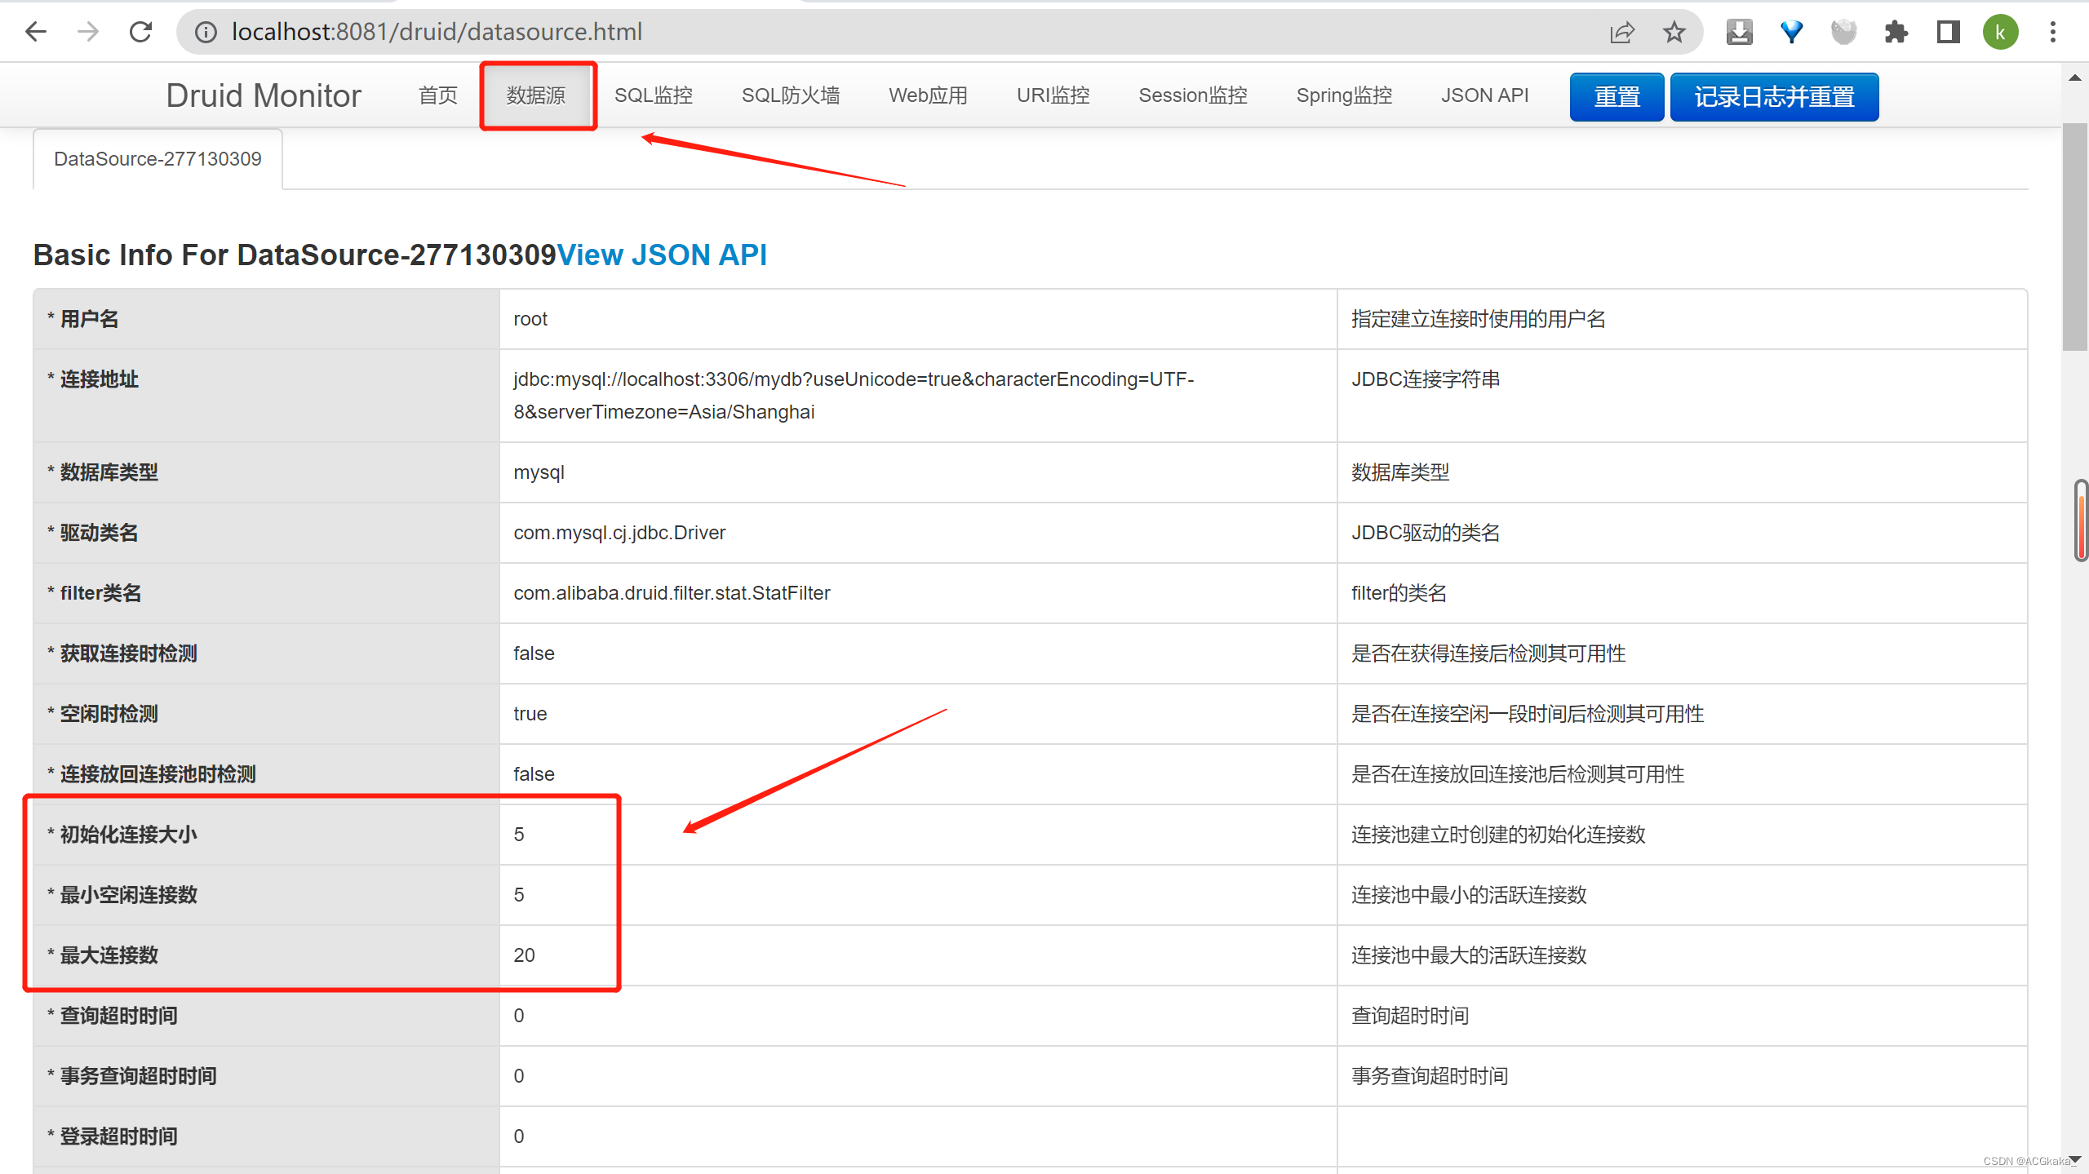2089x1174 pixels.
Task: Click the filter类名 row label
Action: coord(100,593)
